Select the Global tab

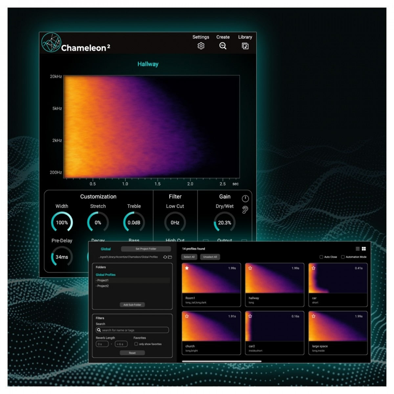click(x=106, y=249)
